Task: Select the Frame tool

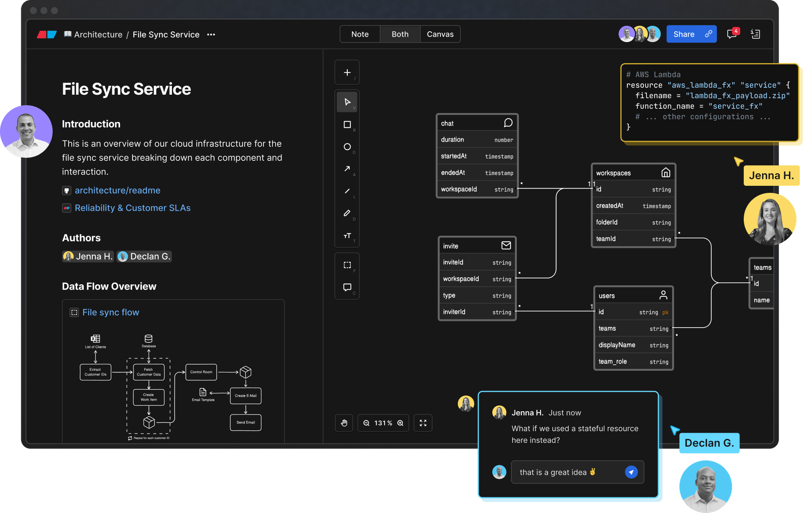Action: coord(347,265)
